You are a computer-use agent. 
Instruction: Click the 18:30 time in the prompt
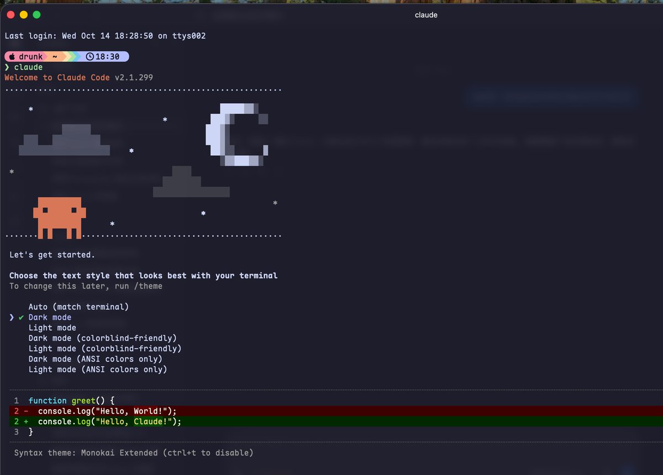pyautogui.click(x=107, y=56)
